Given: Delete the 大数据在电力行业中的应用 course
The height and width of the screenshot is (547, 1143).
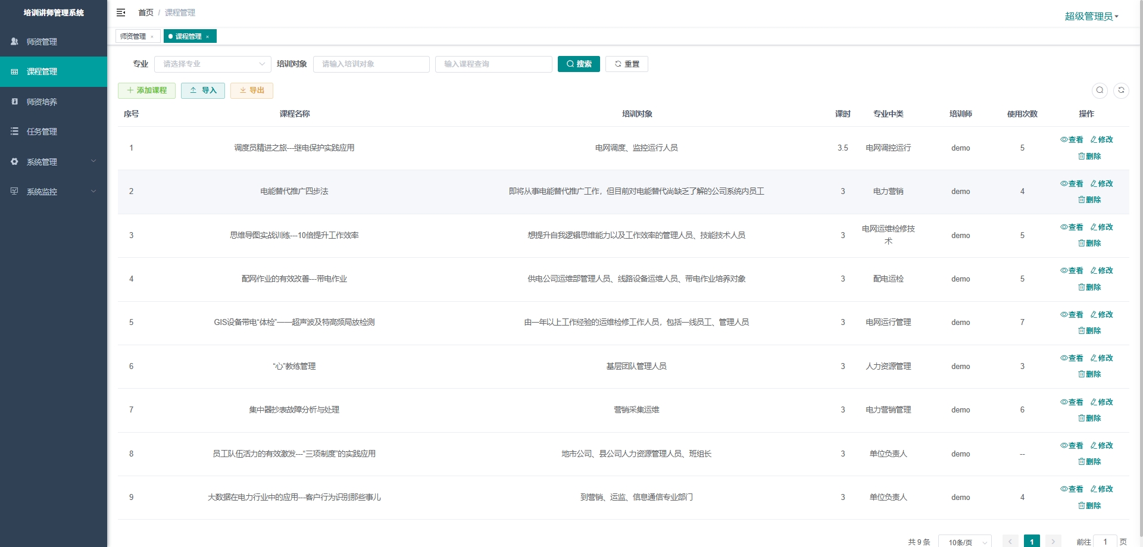Looking at the screenshot, I should [1089, 506].
